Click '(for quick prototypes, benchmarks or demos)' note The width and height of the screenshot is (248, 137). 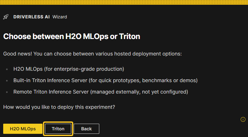click(x=143, y=81)
